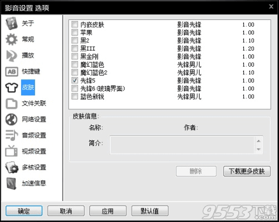Go to 多核设置 label
Image resolution: width=279 pixels, height=222 pixels.
(x=34, y=168)
